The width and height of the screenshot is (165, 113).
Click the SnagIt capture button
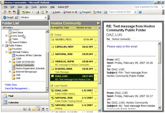(x=8, y=17)
